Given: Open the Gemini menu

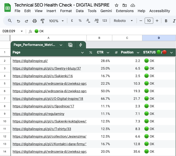Looking at the screenshot, I should coord(106,11).
